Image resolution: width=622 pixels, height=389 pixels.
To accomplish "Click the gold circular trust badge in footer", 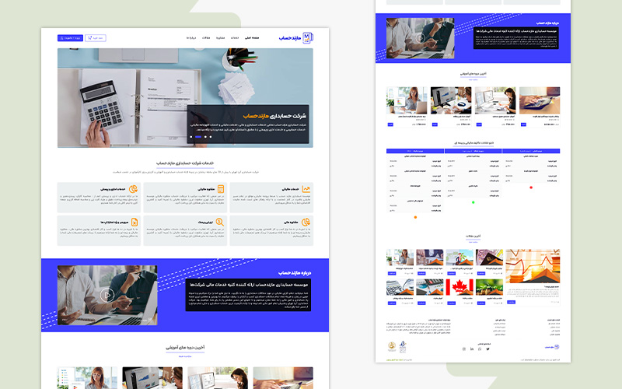I will (392, 346).
